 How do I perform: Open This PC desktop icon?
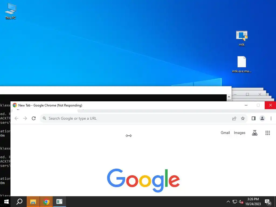coord(11,11)
